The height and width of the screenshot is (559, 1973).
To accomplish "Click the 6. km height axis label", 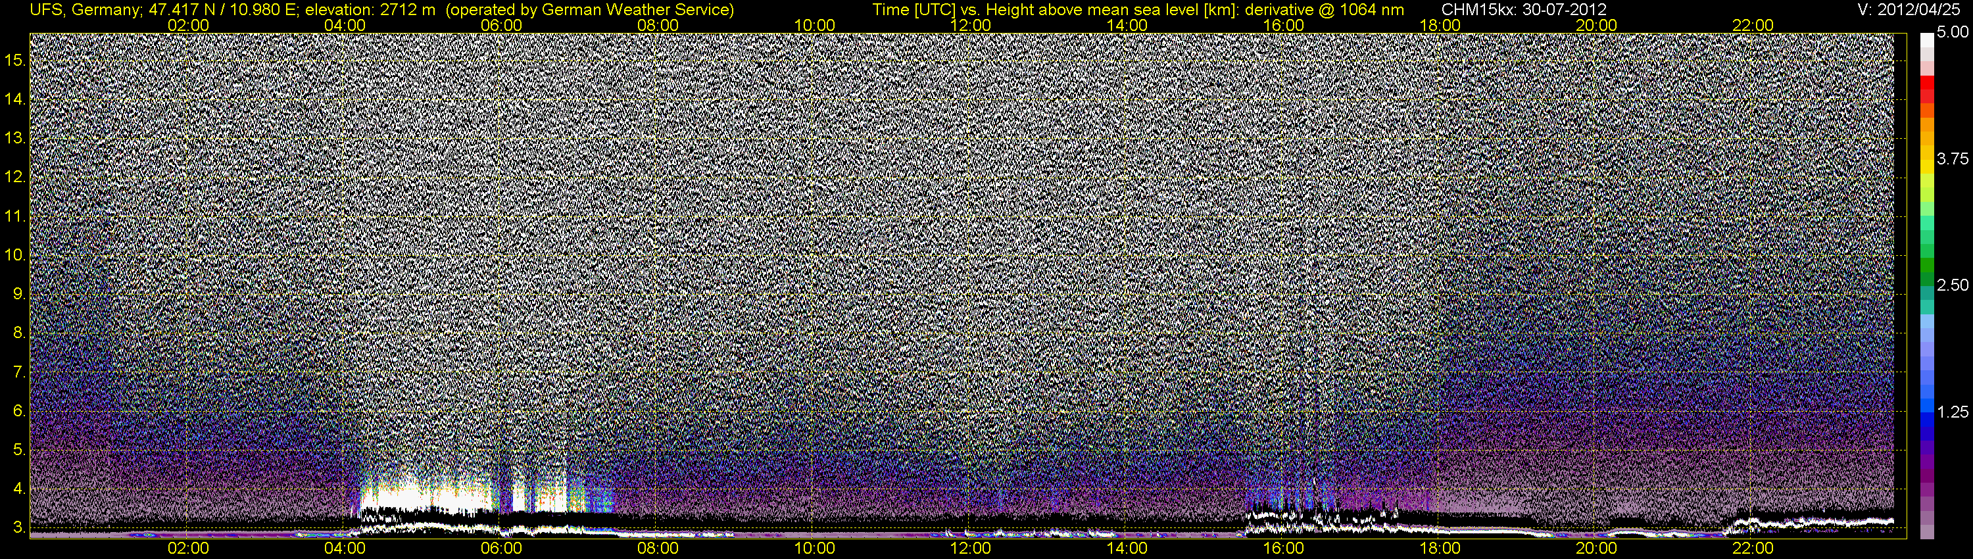I will click(20, 411).
